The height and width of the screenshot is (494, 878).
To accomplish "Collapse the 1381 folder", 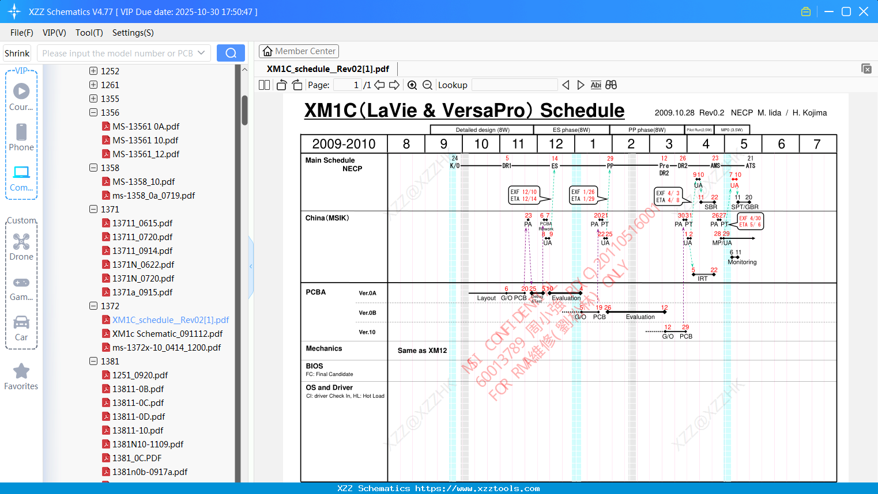I will click(x=93, y=361).
